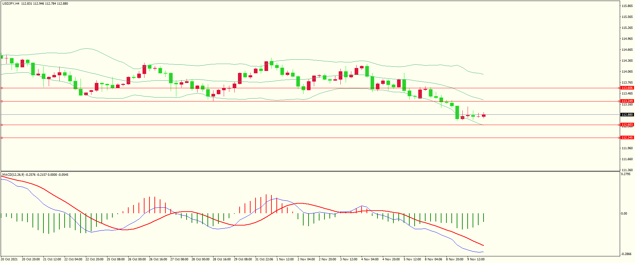
Task: Click the 112.245 price level label
Action: tap(627, 137)
